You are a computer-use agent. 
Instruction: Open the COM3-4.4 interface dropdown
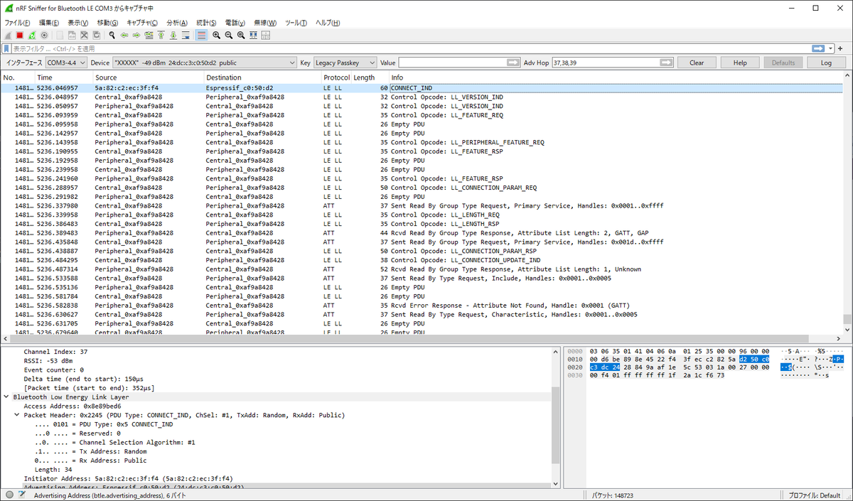pyautogui.click(x=65, y=63)
